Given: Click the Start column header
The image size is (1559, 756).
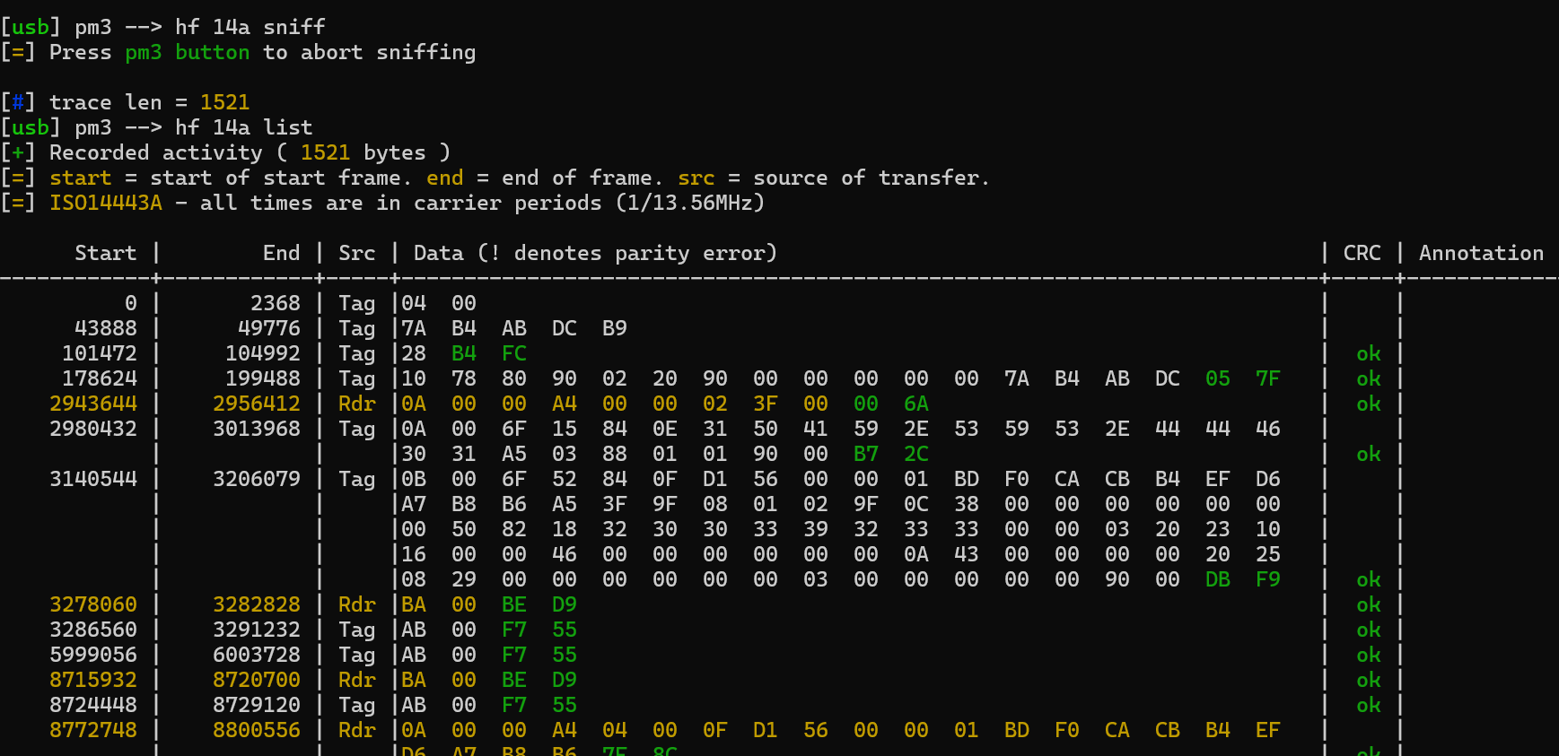Looking at the screenshot, I should 106,253.
